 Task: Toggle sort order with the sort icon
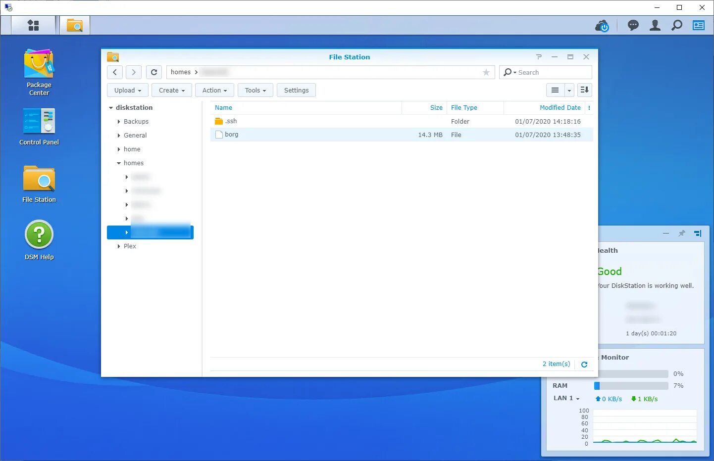click(584, 90)
